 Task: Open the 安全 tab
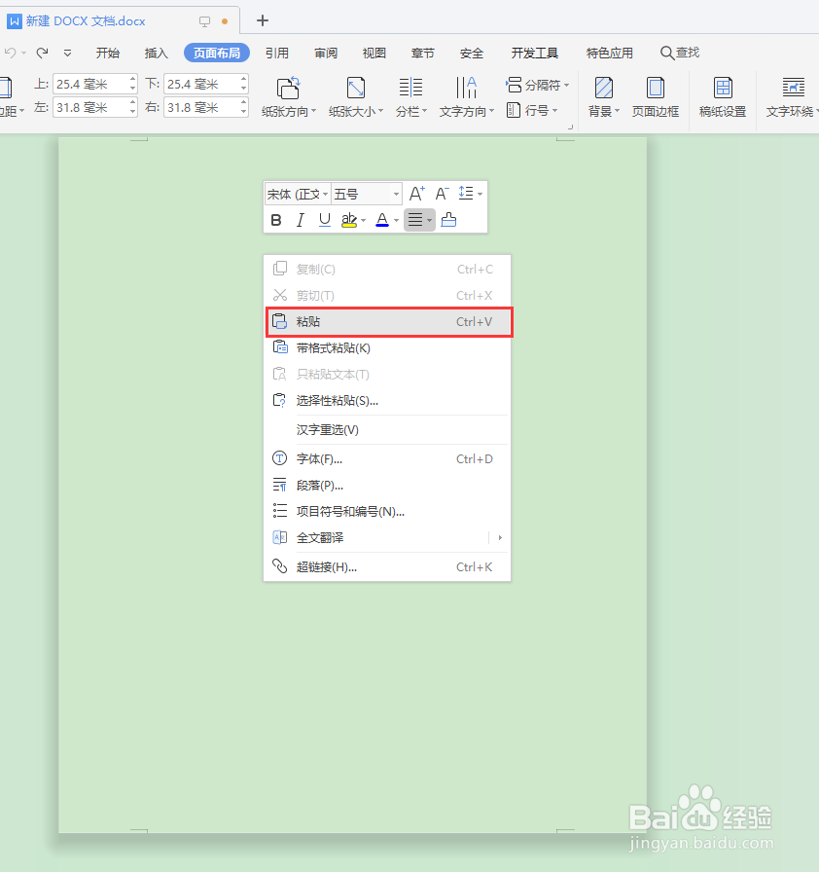click(472, 53)
